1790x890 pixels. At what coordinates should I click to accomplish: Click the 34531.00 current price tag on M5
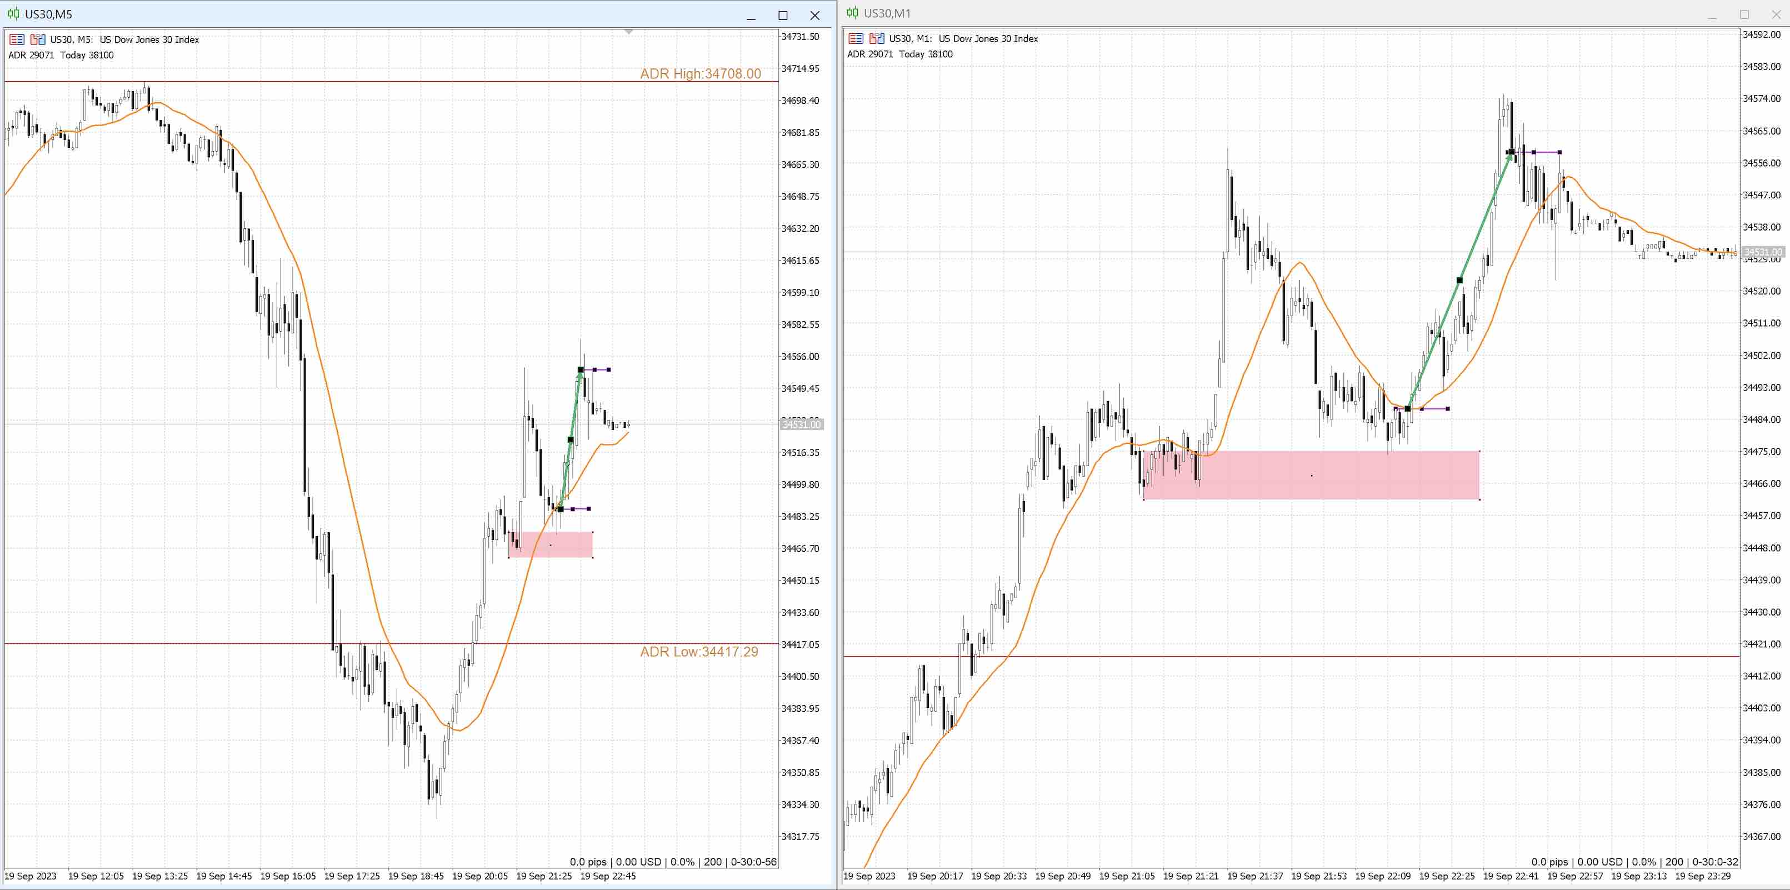(801, 424)
